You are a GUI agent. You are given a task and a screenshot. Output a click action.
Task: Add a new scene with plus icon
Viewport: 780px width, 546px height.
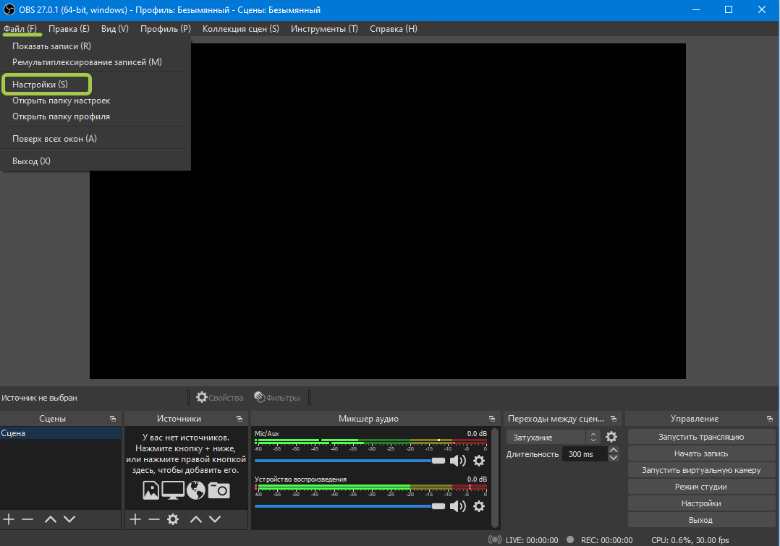9,519
